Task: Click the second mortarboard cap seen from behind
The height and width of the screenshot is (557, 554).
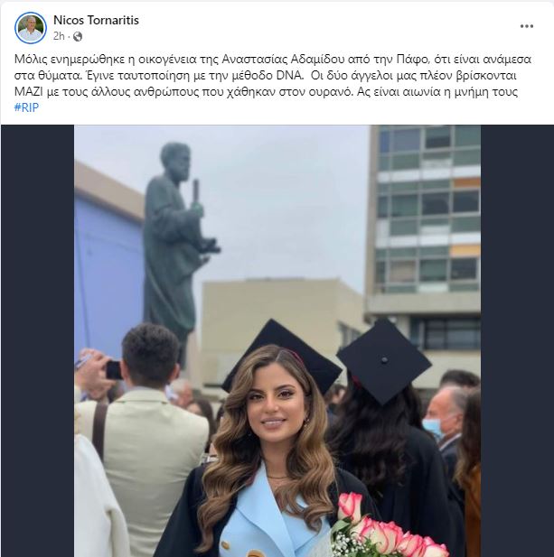Action: (384, 360)
